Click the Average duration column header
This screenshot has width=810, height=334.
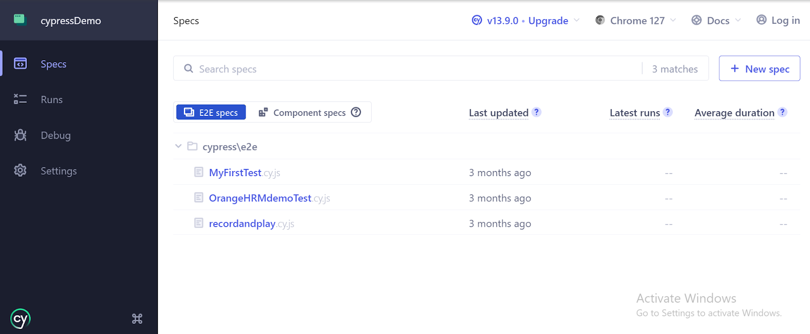click(735, 113)
